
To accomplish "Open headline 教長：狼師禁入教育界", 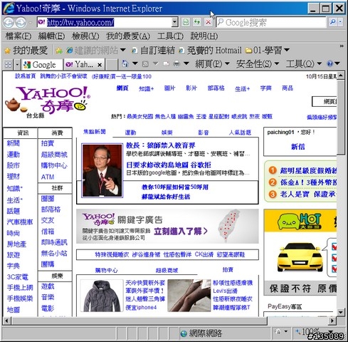I will [x=161, y=145].
